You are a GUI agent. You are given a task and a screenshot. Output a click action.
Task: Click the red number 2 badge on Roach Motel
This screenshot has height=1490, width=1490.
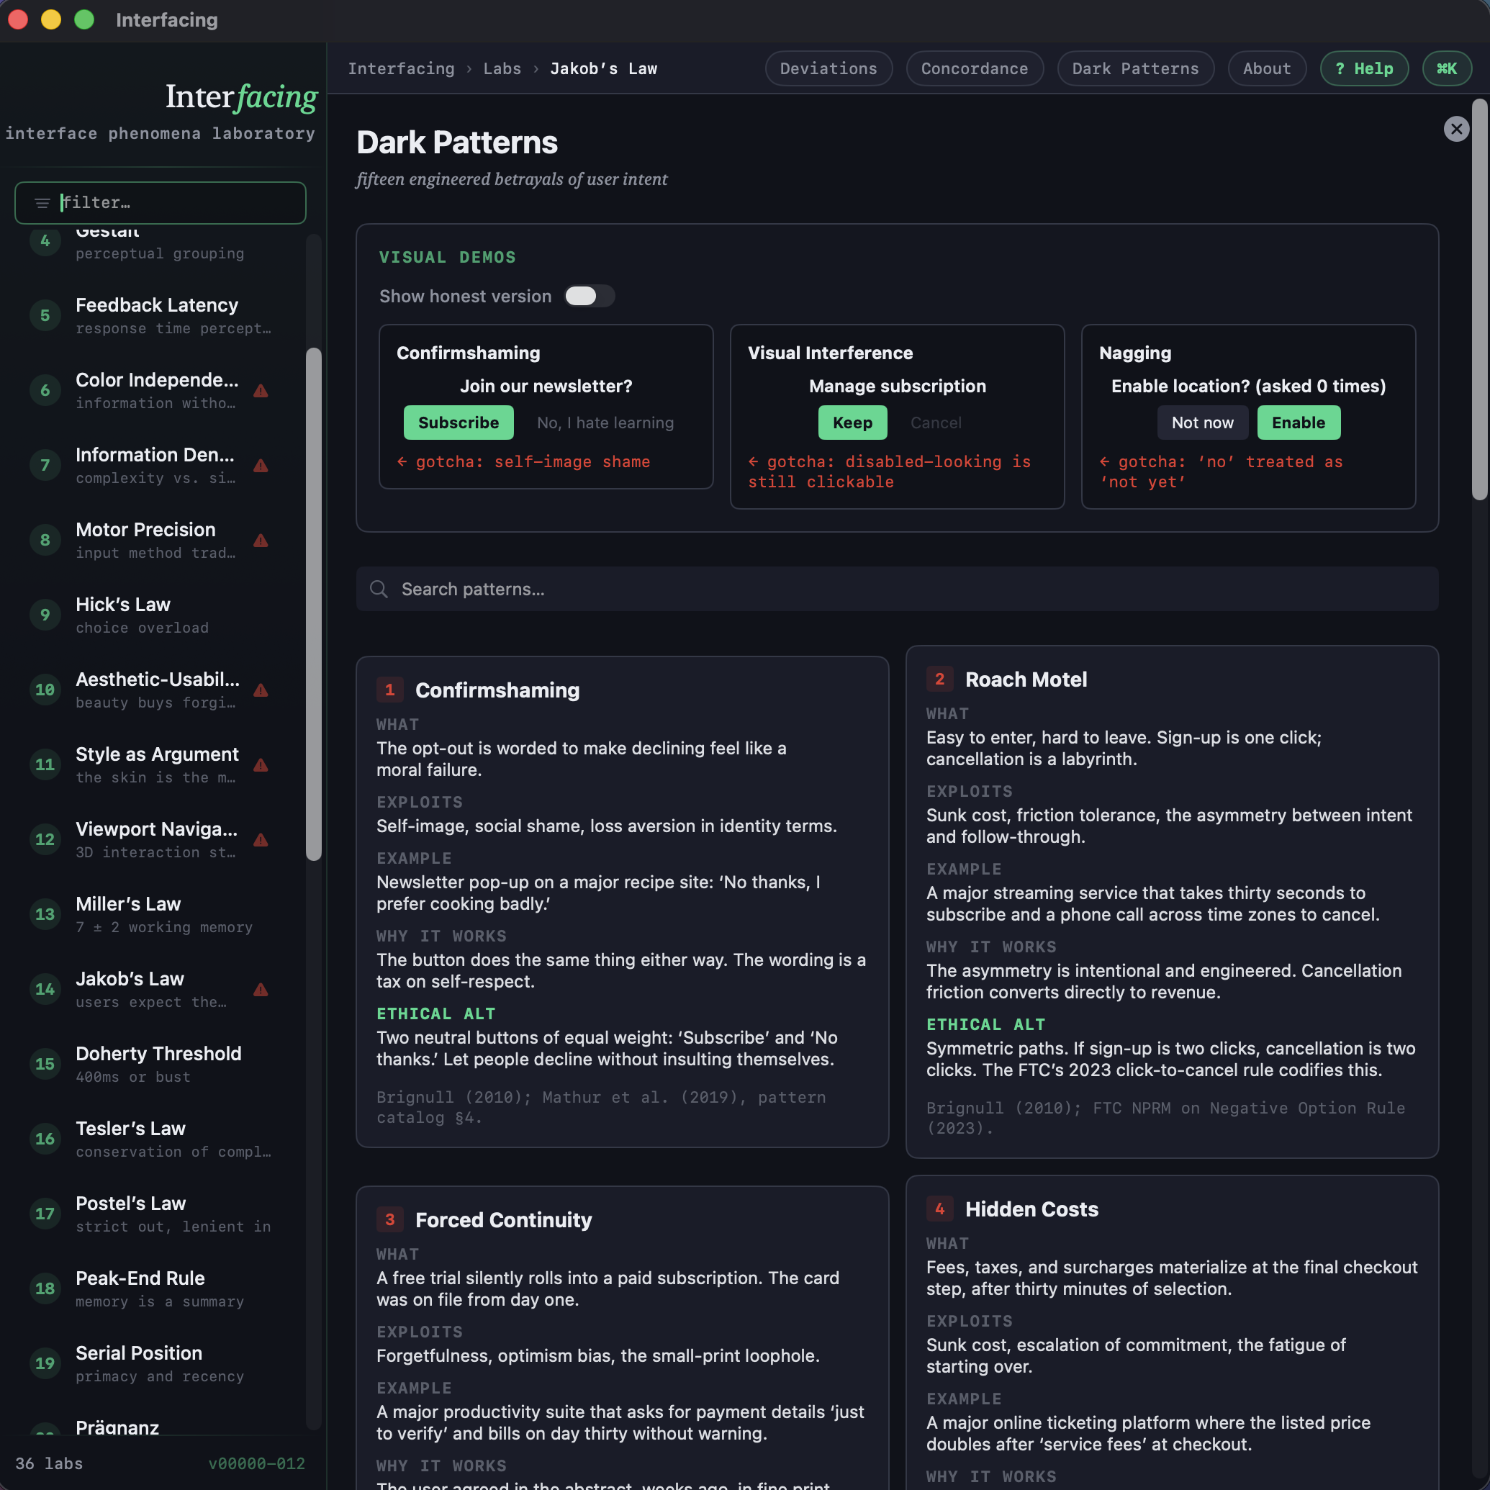[939, 679]
